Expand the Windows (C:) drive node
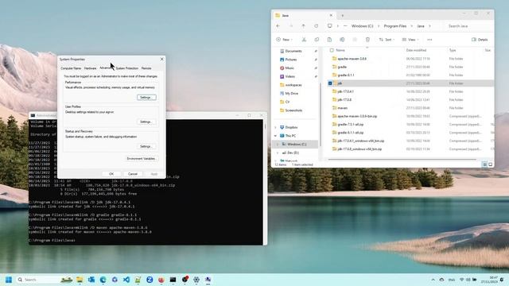This screenshot has width=509, height=286. (278, 145)
